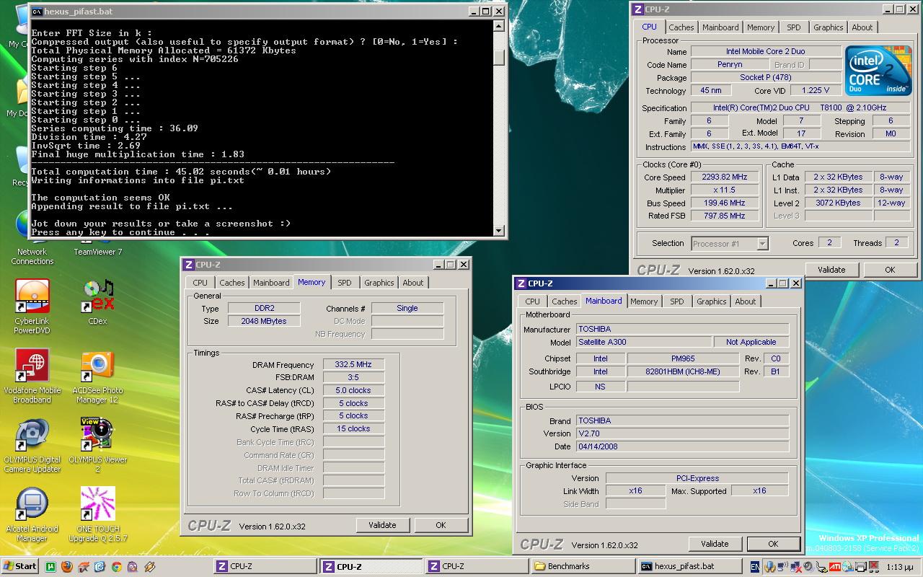Click the console scrollbar down arrow

pos(498,230)
